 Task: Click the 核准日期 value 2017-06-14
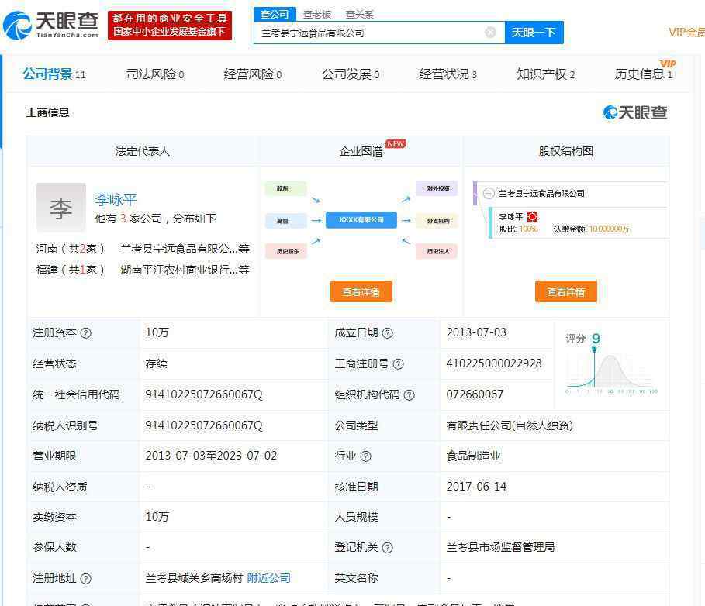tap(476, 487)
